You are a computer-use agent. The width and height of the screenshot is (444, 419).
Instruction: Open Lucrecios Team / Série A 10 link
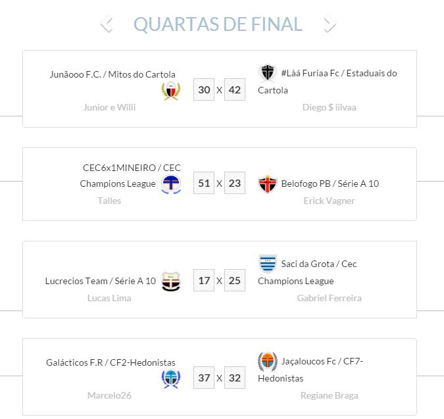tap(101, 281)
